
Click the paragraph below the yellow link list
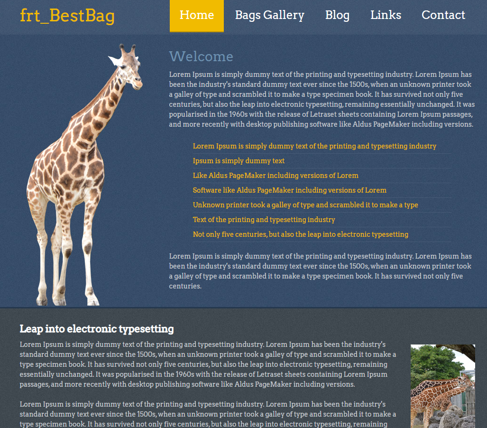[x=320, y=271]
